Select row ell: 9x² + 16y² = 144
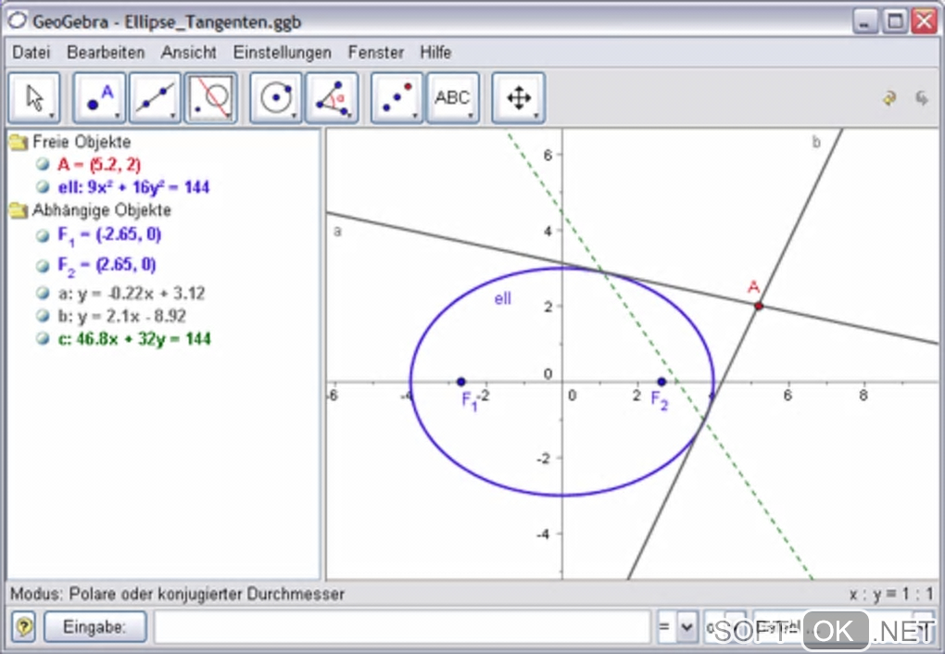The width and height of the screenshot is (945, 654). click(x=133, y=187)
